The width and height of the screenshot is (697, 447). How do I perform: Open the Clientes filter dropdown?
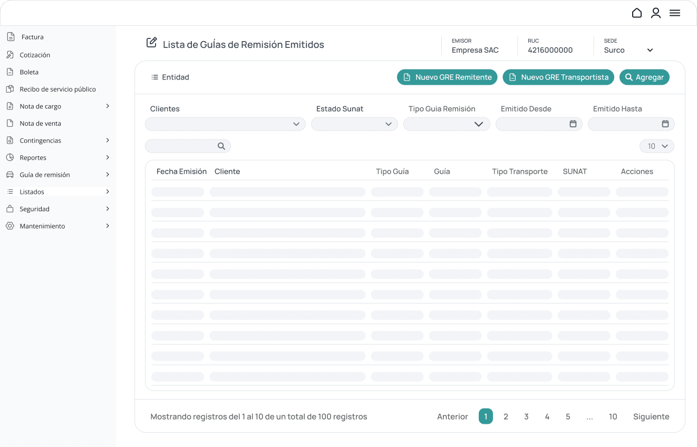(x=225, y=124)
